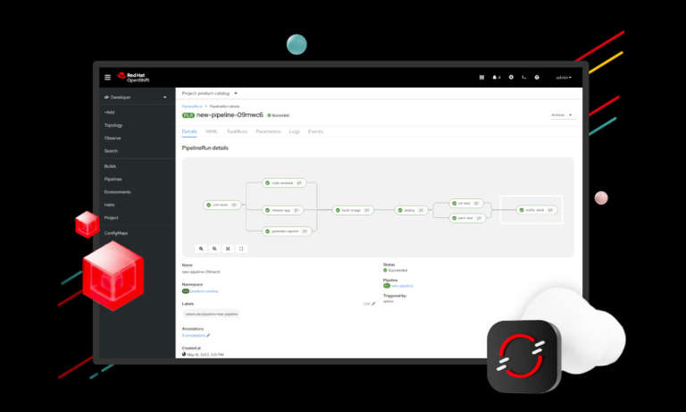Click the pencil icon beside Labels Edit
This screenshot has width=686, height=412.
373,304
